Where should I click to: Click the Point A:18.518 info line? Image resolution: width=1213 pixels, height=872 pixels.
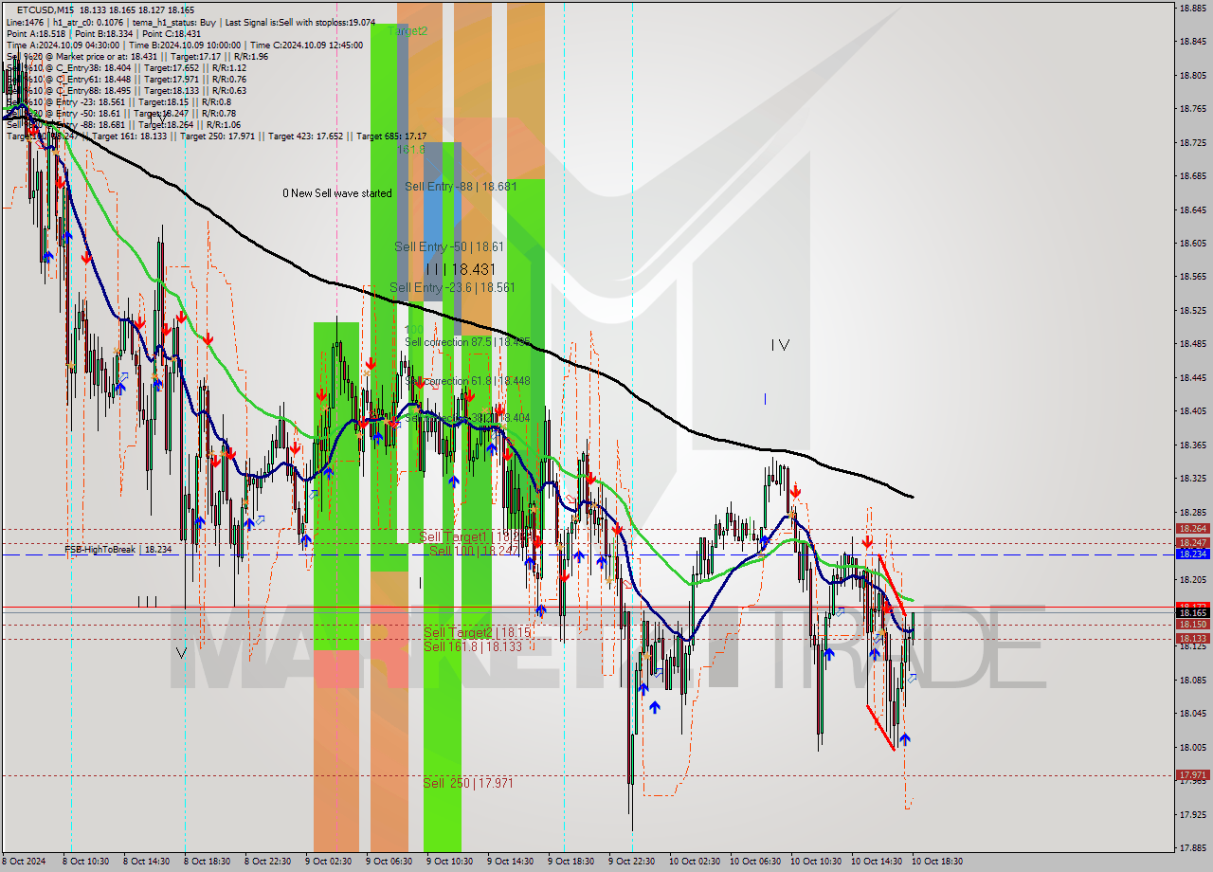[39, 33]
